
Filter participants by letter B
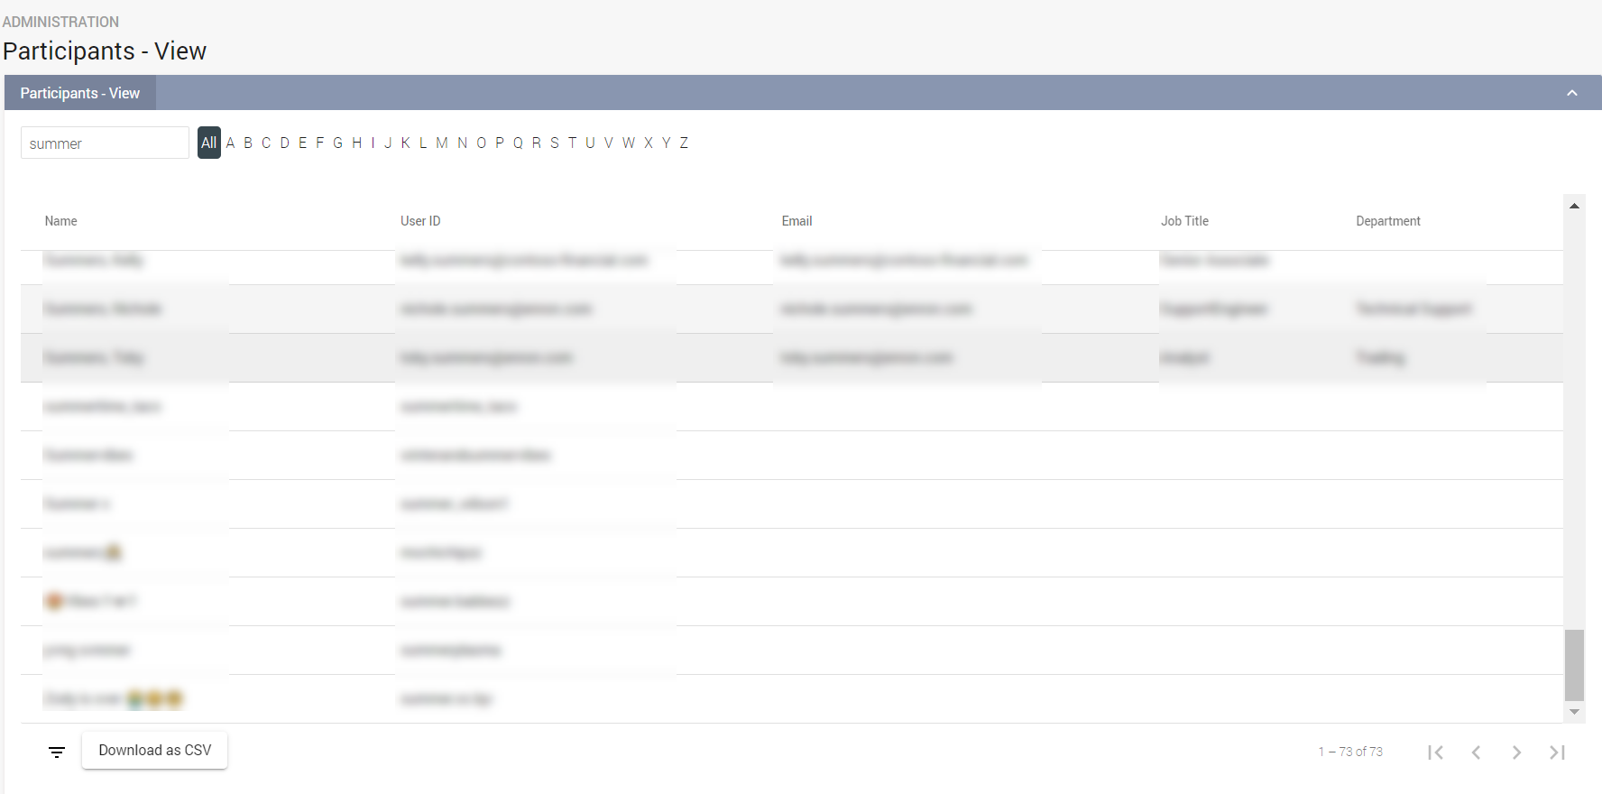point(248,143)
